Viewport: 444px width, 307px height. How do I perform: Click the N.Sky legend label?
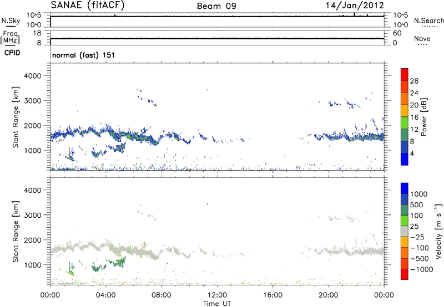pos(11,21)
